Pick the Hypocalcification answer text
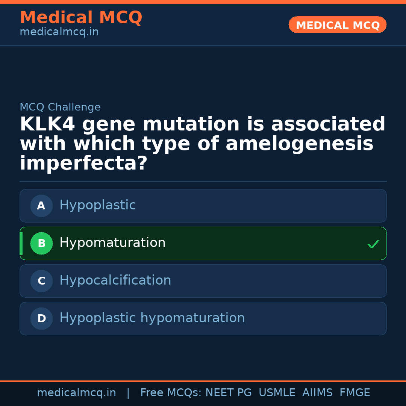The width and height of the screenshot is (406, 406). [115, 280]
